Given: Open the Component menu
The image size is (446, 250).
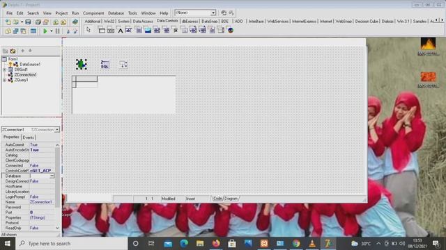Looking at the screenshot, I should click(x=93, y=13).
